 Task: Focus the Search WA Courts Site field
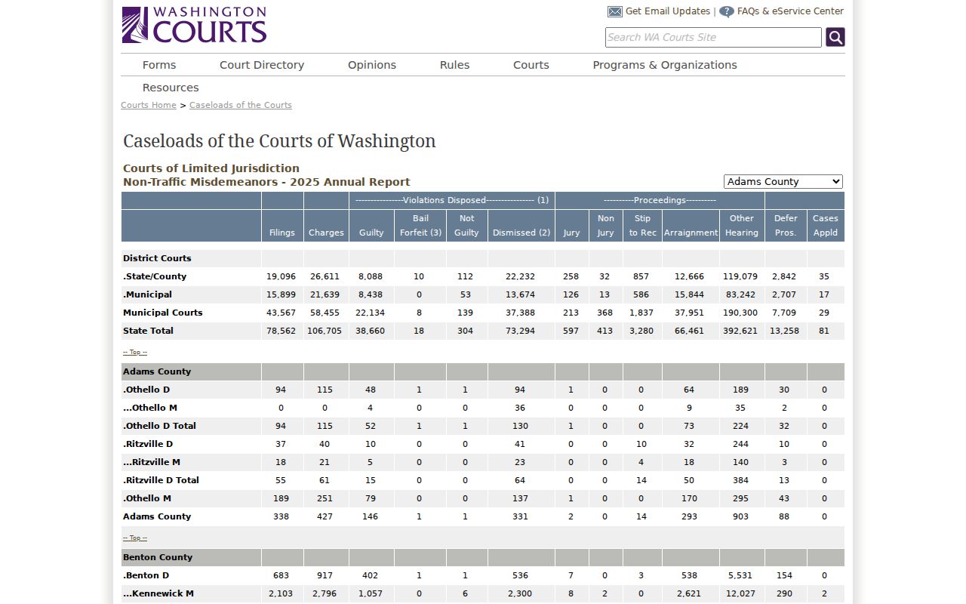click(x=713, y=37)
